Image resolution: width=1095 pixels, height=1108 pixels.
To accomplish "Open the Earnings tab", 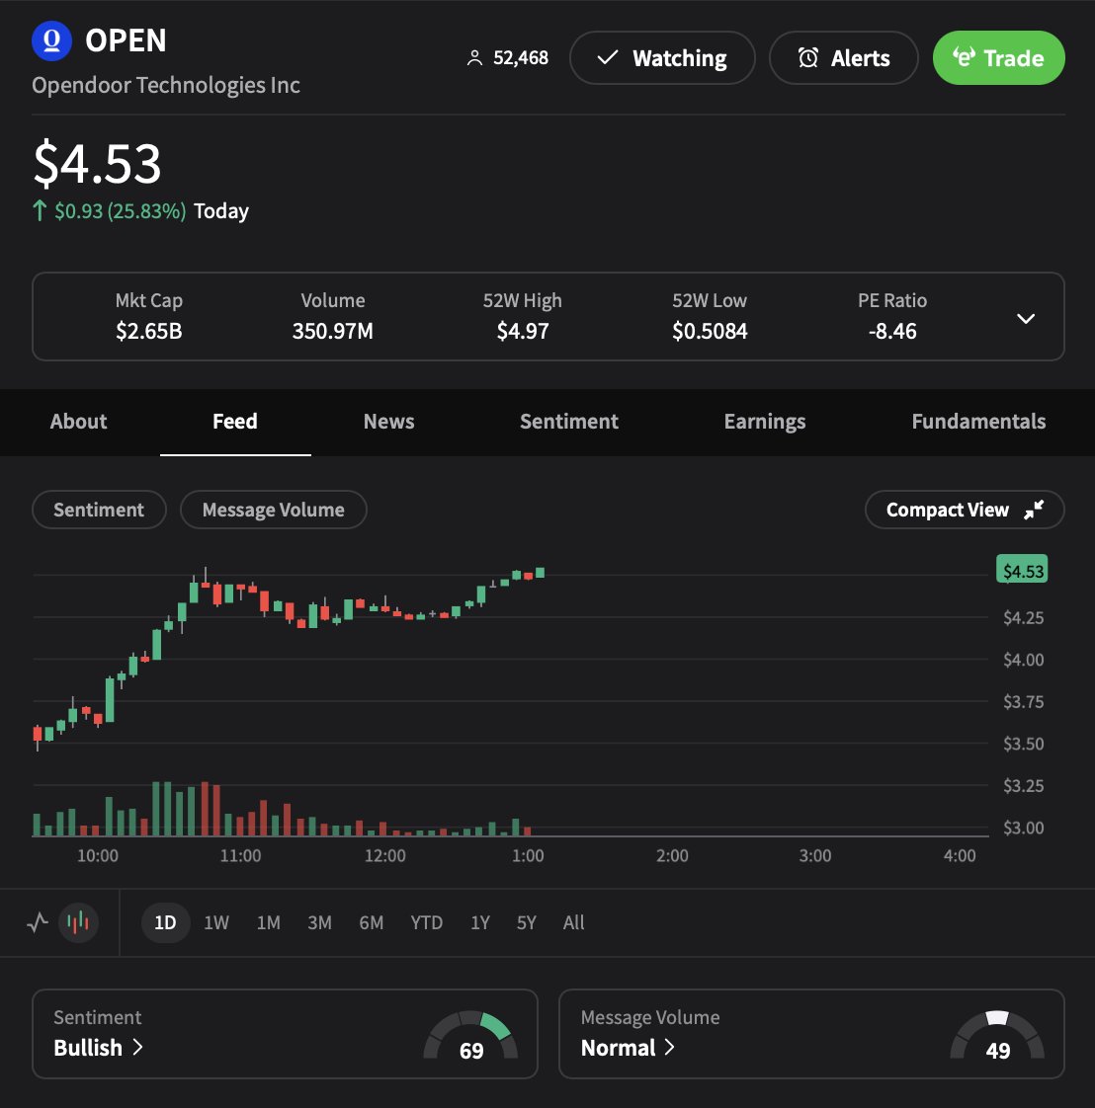I will pyautogui.click(x=765, y=421).
